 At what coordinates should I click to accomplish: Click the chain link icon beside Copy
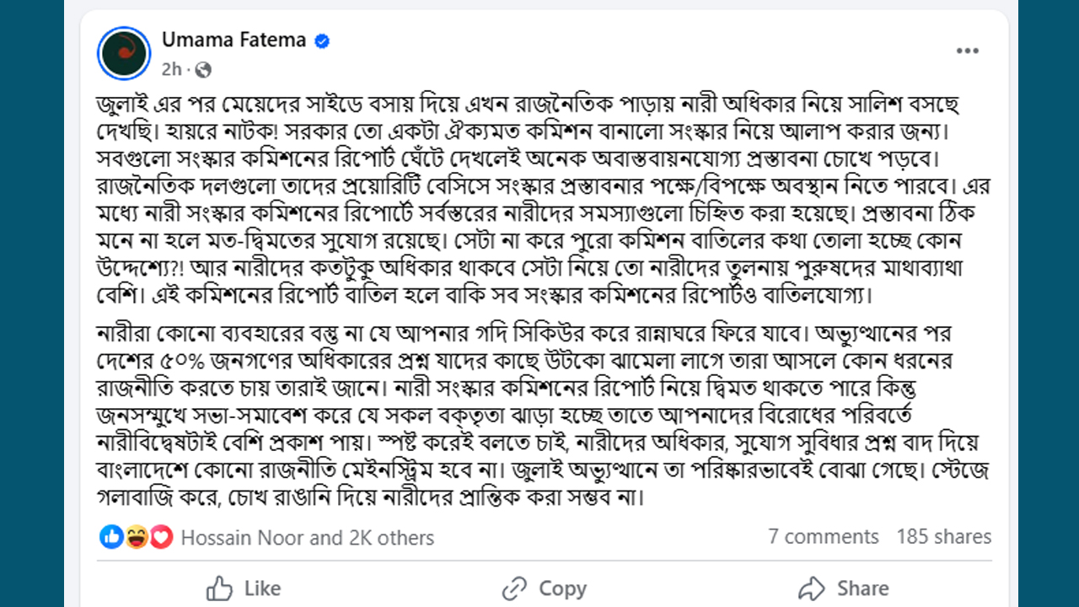point(514,588)
